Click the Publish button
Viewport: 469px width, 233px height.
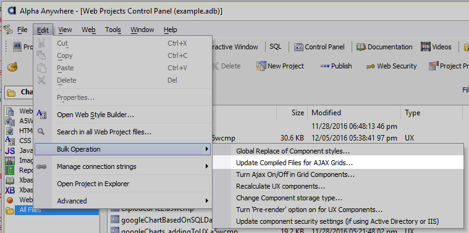pyautogui.click(x=336, y=66)
